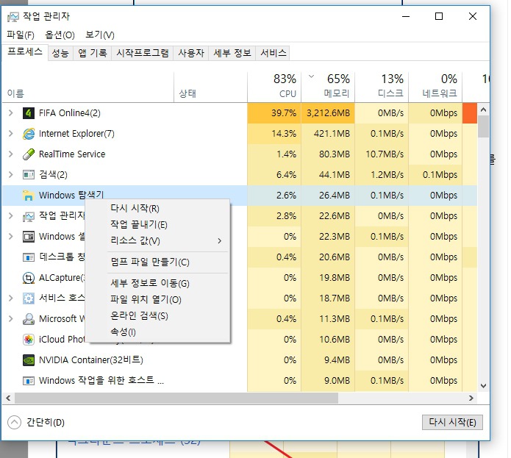
Task: Switch to the 세부 정보 tab
Action: (232, 53)
